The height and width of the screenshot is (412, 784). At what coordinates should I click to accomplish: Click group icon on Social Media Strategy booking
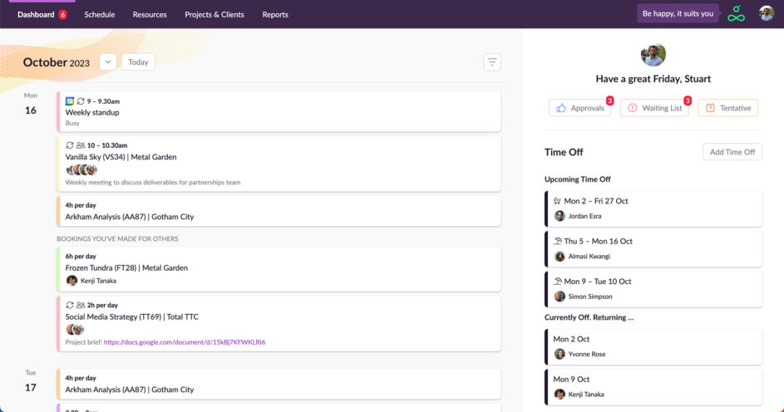pyautogui.click(x=81, y=305)
